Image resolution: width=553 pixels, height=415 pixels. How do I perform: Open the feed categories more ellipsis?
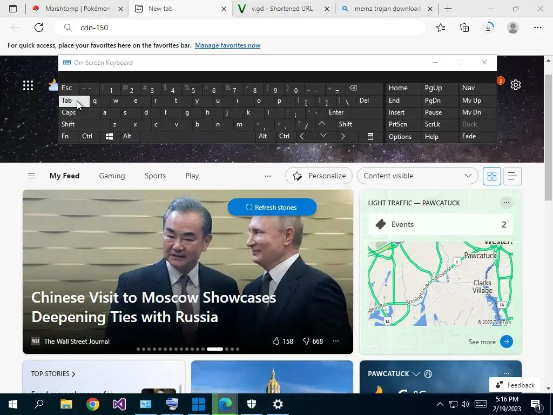point(268,176)
